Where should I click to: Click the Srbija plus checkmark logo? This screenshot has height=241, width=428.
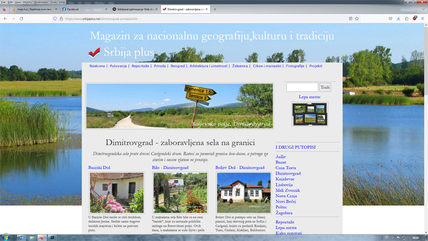[94, 52]
